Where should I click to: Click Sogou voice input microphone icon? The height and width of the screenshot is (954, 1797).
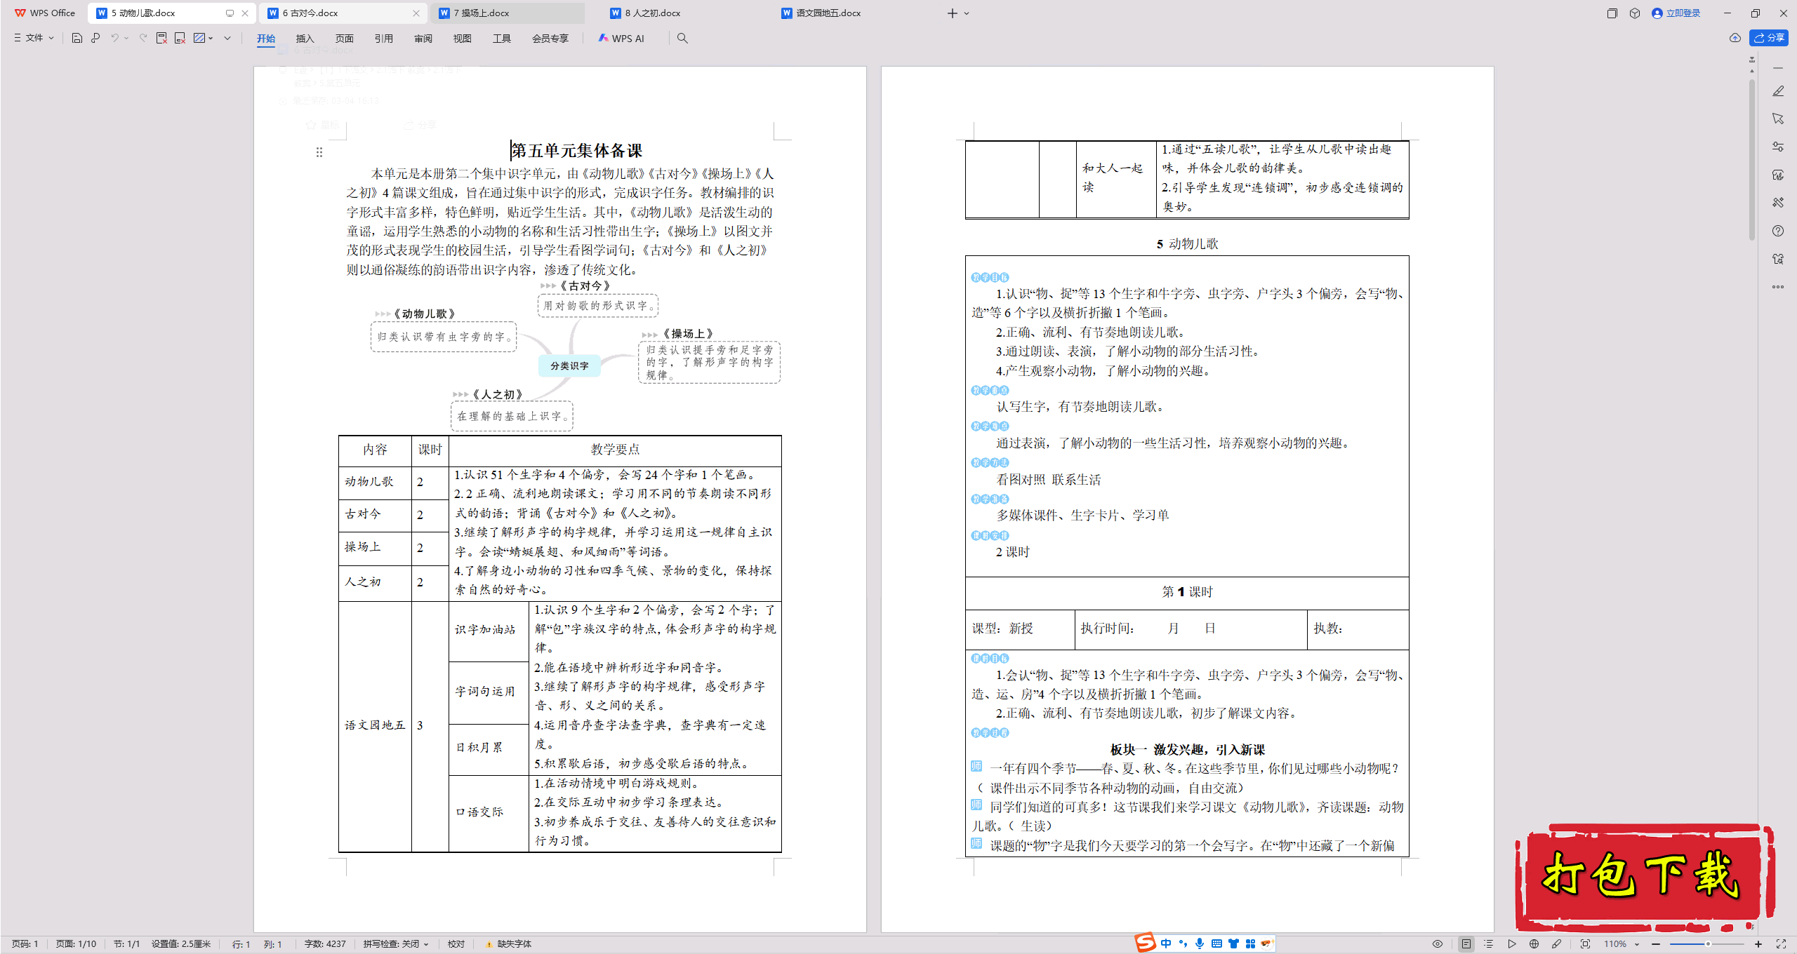(x=1200, y=943)
